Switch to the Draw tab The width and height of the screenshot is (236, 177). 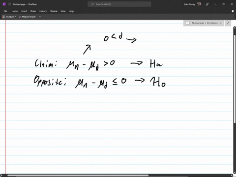click(33, 11)
